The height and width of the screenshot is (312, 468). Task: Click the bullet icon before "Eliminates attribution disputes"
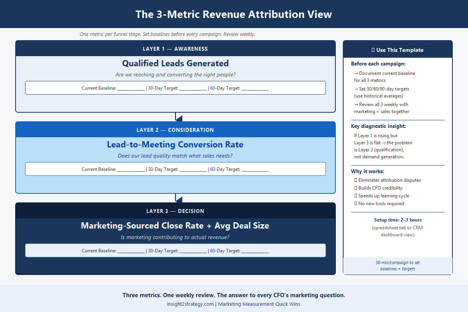356,180
